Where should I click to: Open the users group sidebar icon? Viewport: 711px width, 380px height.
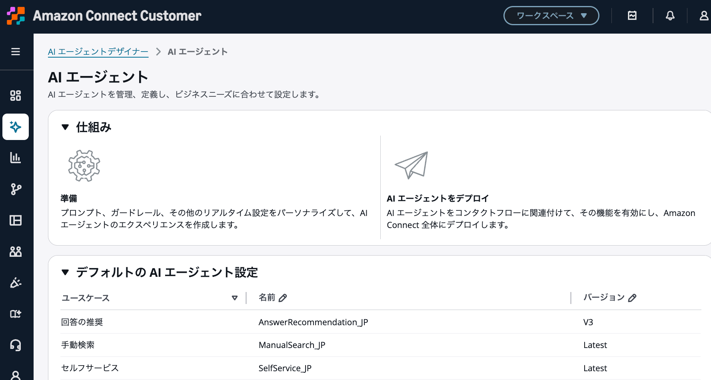(16, 251)
